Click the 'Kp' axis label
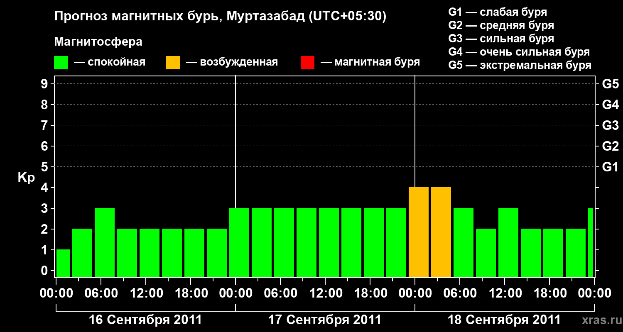The width and height of the screenshot is (623, 332). coord(26,177)
